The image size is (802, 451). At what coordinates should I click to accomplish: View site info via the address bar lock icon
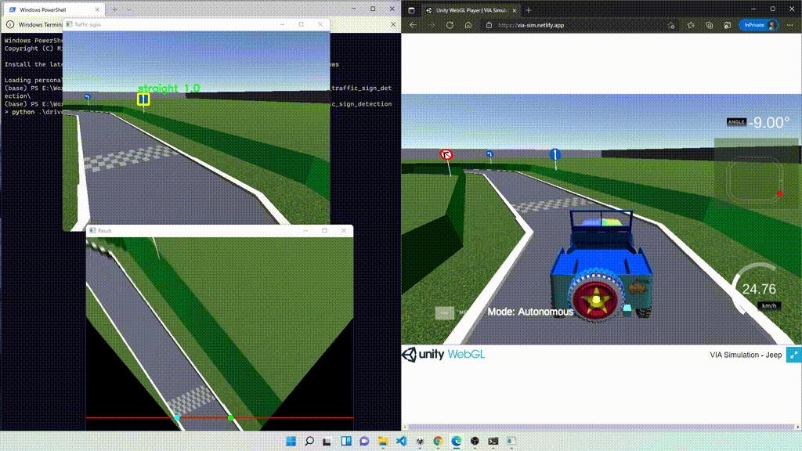point(490,24)
